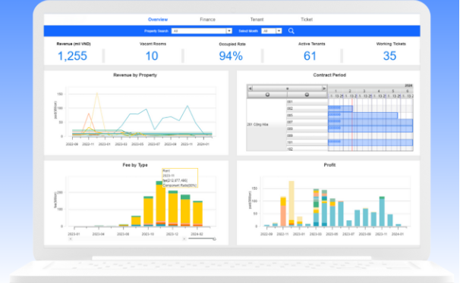Click the Working Tickets value 35
This screenshot has width=460, height=283.
point(389,56)
